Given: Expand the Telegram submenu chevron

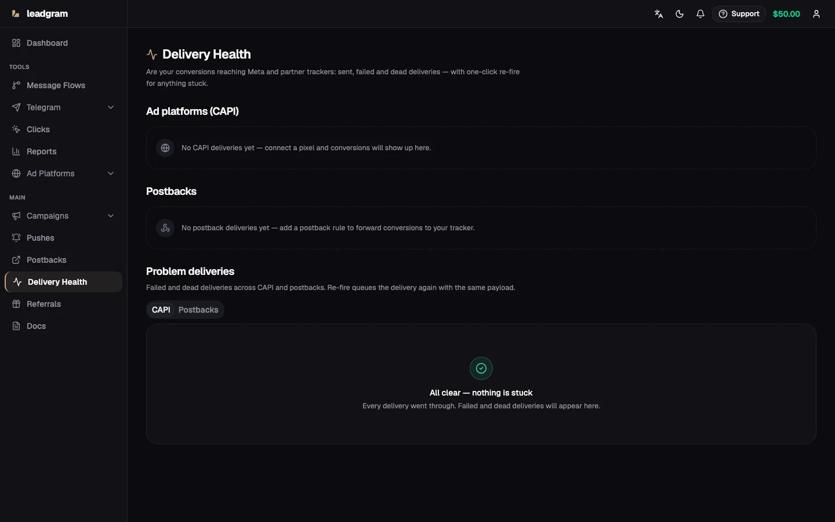Looking at the screenshot, I should 111,107.
